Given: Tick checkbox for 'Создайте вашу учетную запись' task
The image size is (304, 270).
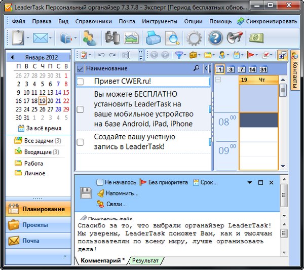Looking at the screenshot, I should click(80, 142).
